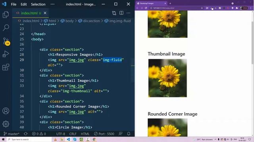Click the master branch in status bar
This screenshot has width=254, height=142.
12,134
